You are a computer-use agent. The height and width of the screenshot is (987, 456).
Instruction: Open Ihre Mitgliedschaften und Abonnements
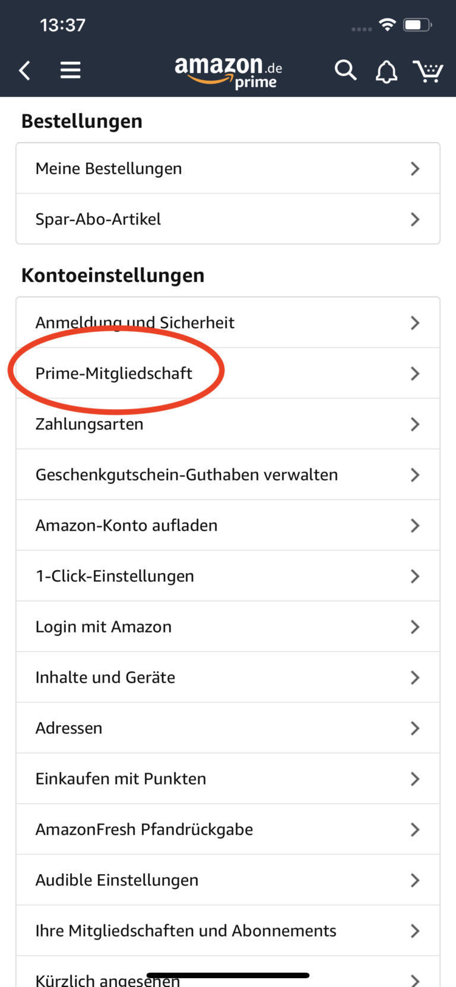click(x=227, y=931)
